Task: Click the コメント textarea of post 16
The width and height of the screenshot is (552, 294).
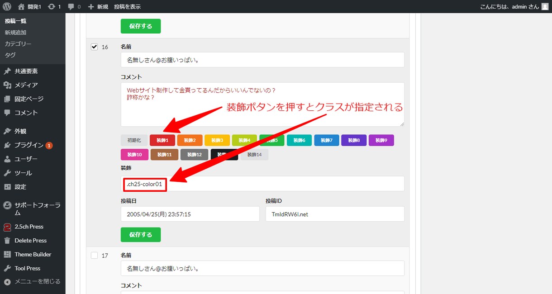Action: (x=262, y=104)
